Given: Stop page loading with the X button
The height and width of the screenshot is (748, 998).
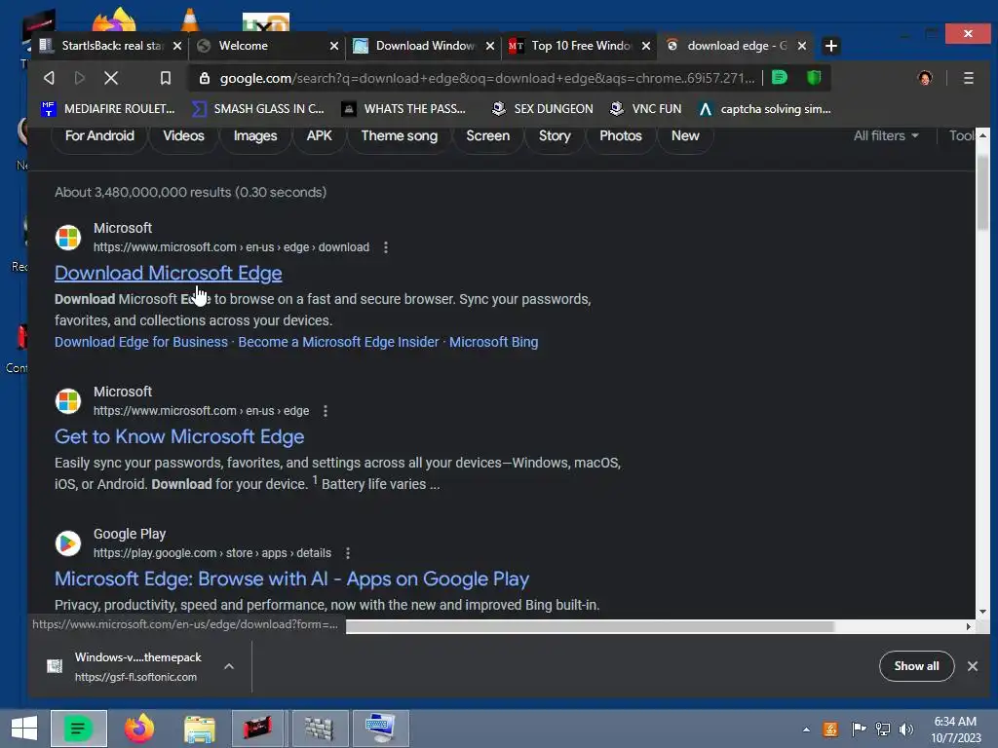Looking at the screenshot, I should click(111, 78).
